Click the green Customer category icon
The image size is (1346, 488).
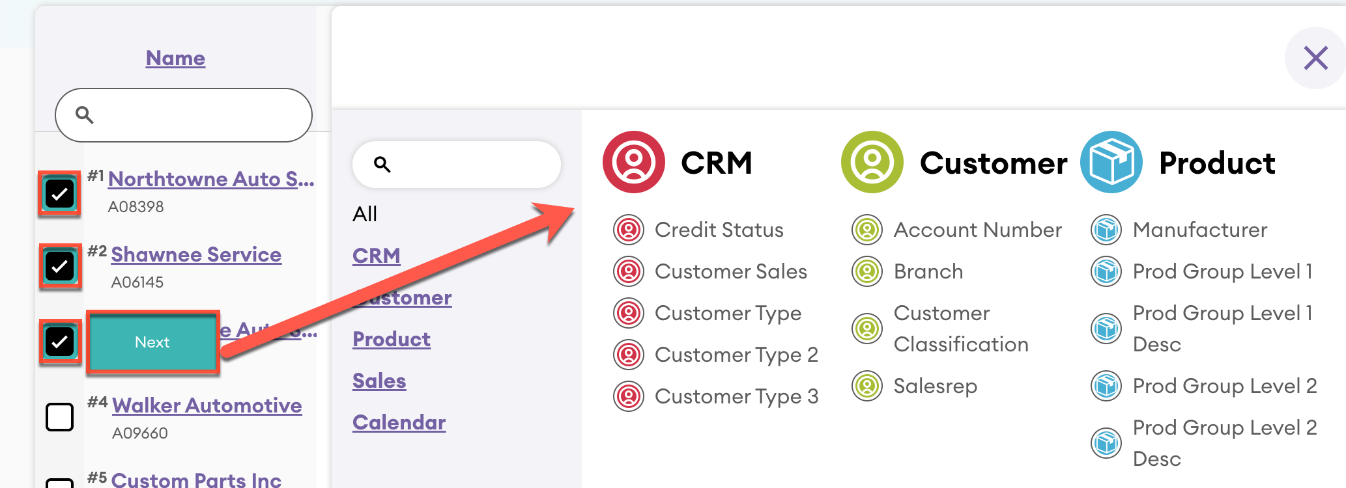pyautogui.click(x=872, y=162)
